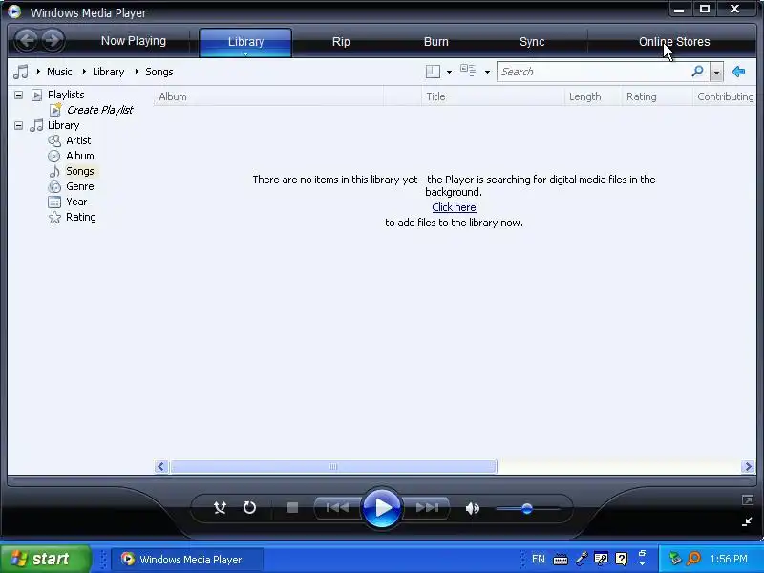Screen dimensions: 764x573
Task: Click the Playlists tree item
Action: tap(66, 95)
